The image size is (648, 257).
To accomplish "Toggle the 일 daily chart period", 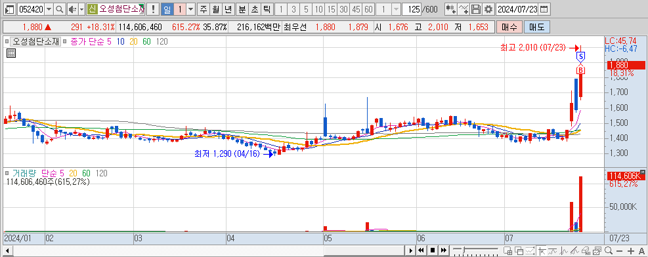I will 167,9.
